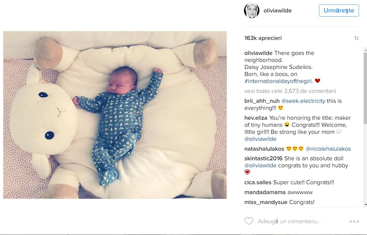Open the oliviawilde username in header

[x=278, y=11]
